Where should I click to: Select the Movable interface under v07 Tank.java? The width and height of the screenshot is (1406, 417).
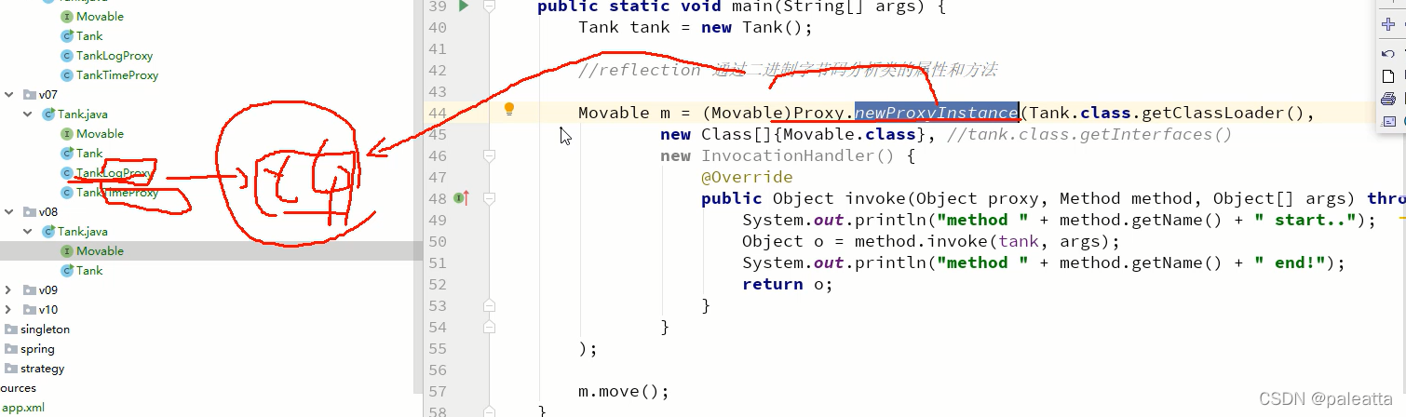click(100, 133)
